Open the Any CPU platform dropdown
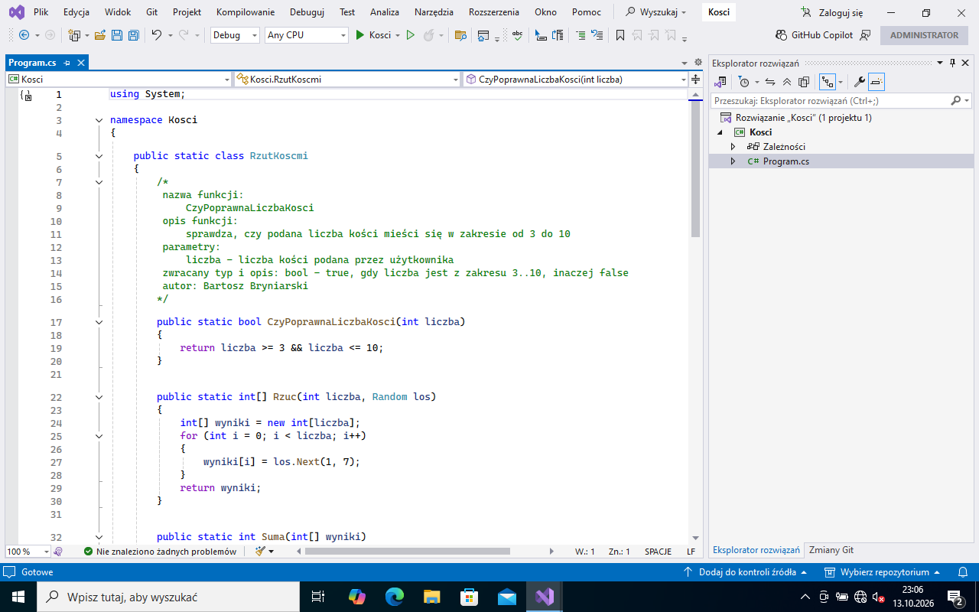 [x=306, y=35]
